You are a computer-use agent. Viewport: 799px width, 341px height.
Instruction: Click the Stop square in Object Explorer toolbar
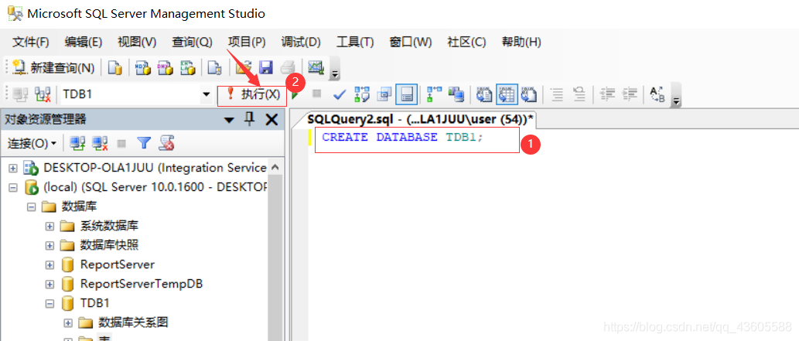(121, 144)
